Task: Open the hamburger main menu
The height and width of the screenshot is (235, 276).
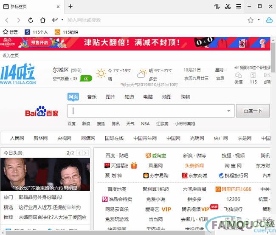Action: (x=239, y=6)
